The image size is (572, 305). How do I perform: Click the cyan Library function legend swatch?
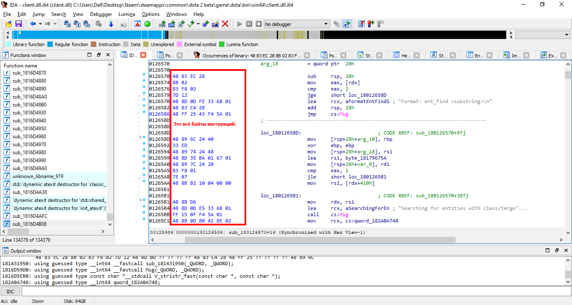tap(8, 44)
